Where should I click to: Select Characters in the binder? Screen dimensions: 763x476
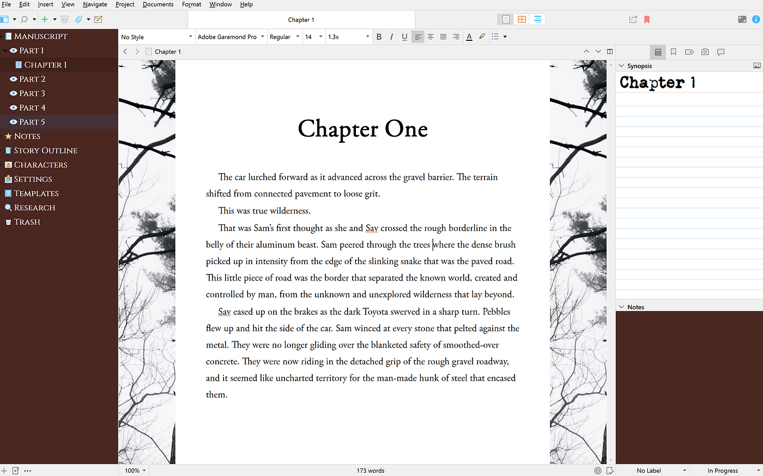(40, 164)
